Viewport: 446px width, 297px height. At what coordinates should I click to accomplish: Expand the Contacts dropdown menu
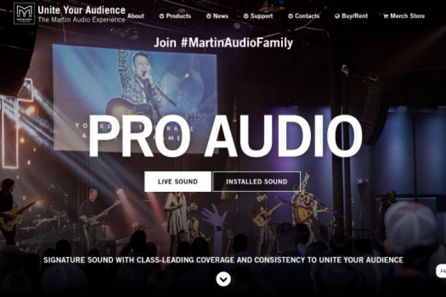[304, 16]
